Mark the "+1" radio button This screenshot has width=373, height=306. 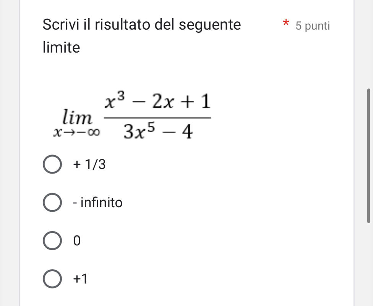[52, 279]
